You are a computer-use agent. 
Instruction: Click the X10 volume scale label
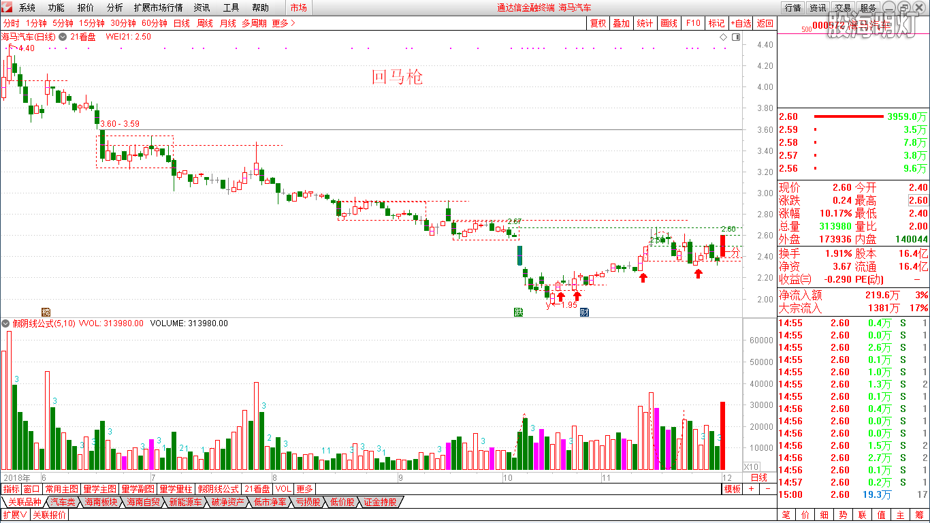pos(751,466)
